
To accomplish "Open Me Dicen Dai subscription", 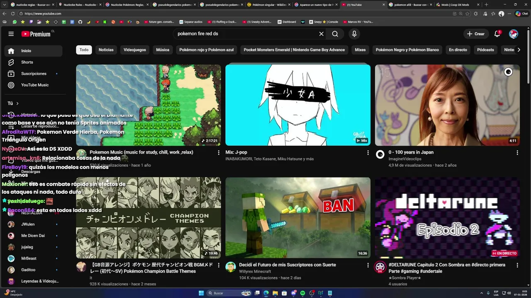I will [34, 236].
